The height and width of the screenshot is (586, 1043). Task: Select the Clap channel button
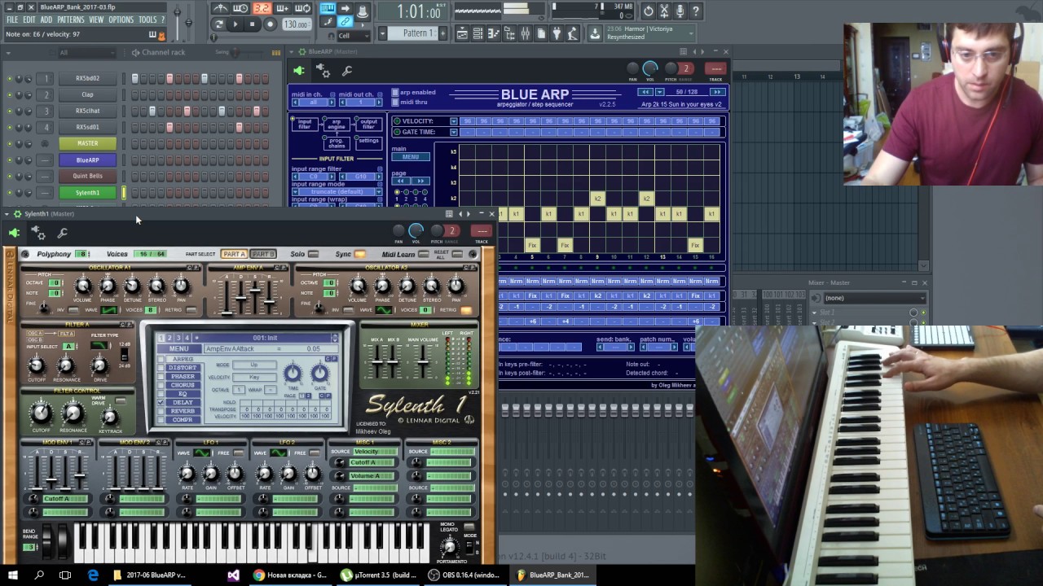[x=87, y=94]
